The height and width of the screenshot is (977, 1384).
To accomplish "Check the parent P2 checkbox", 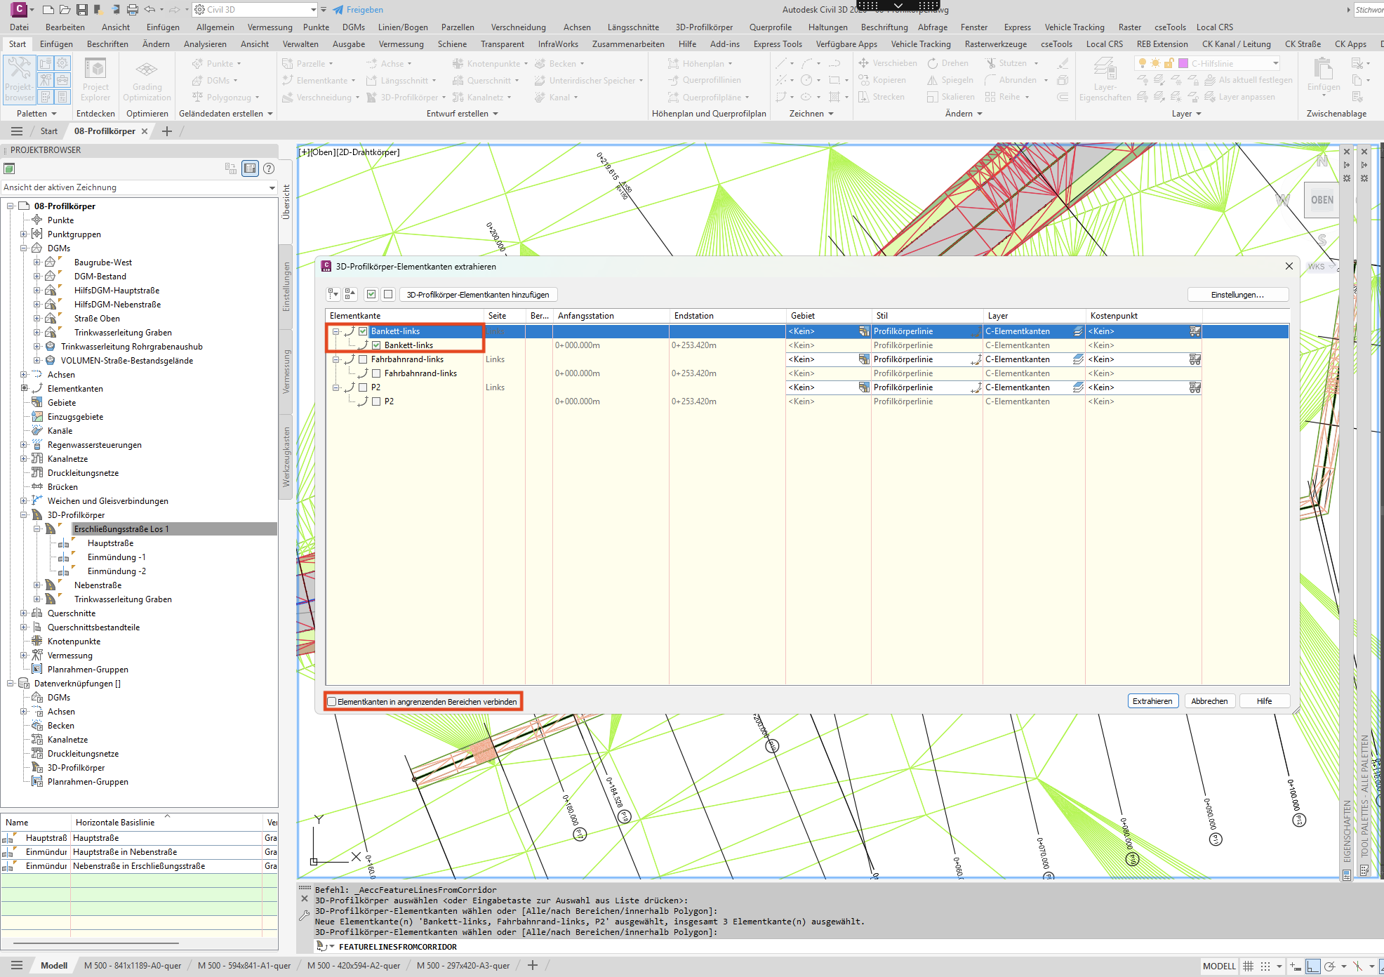I will click(363, 387).
